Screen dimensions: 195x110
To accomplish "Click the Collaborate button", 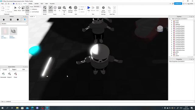I will (x=178, y=4).
